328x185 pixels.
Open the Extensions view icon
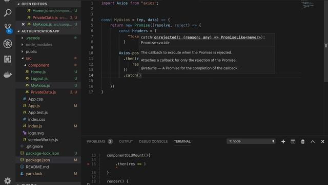pyautogui.click(x=8, y=59)
